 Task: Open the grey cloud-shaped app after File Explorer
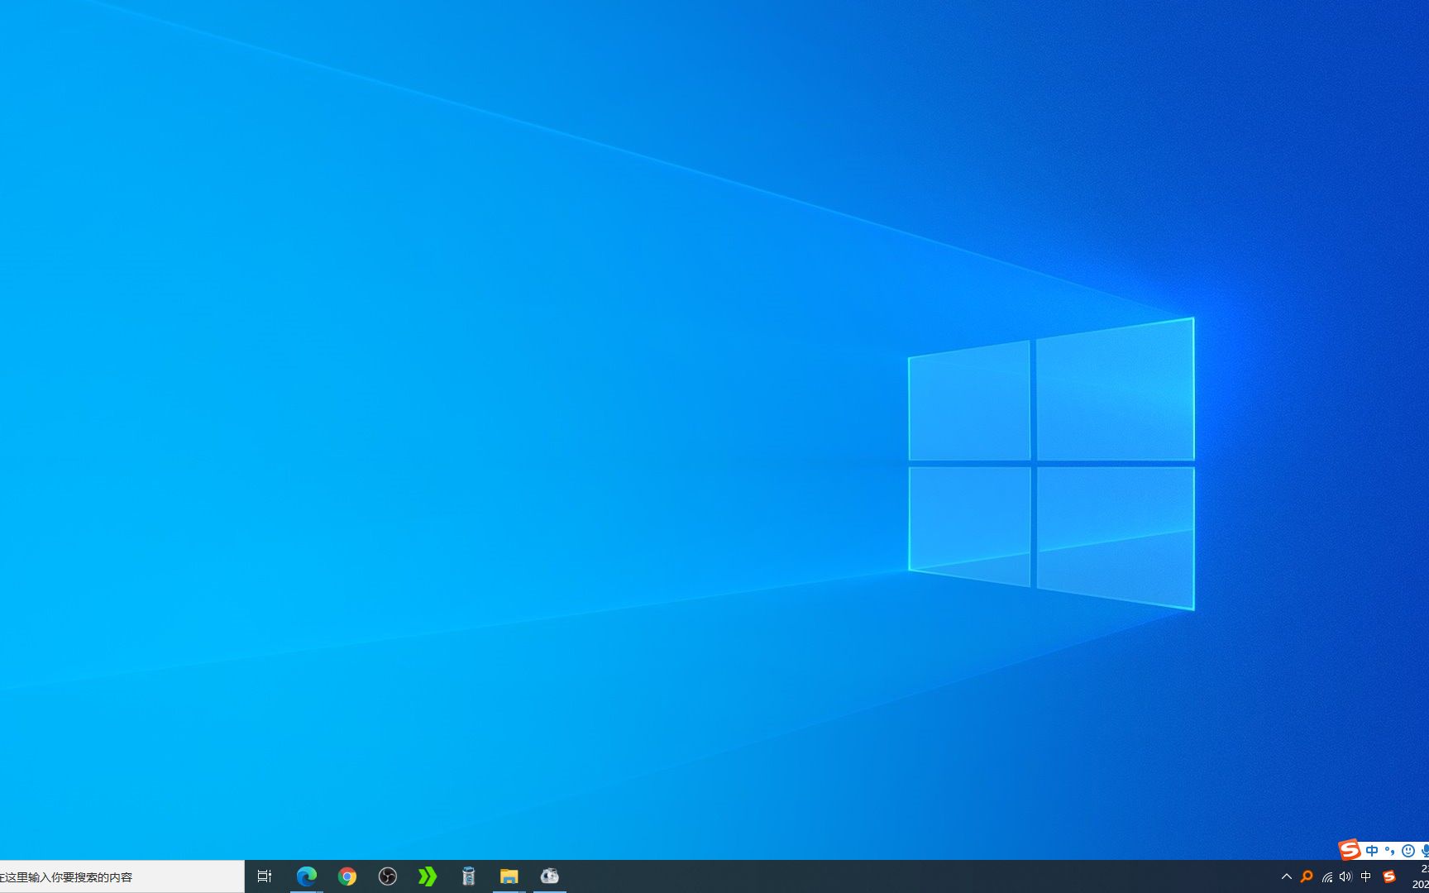tap(550, 876)
